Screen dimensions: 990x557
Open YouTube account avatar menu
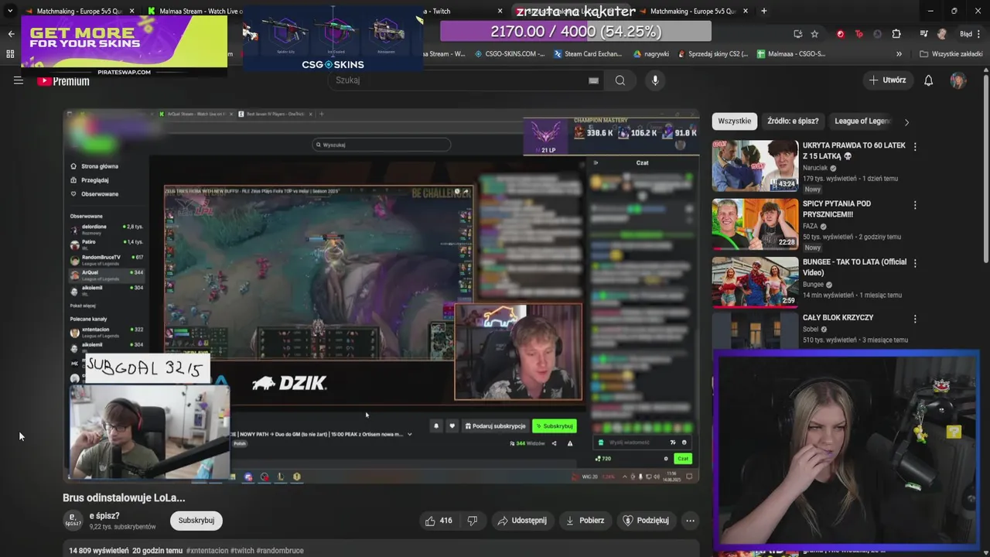click(x=958, y=80)
